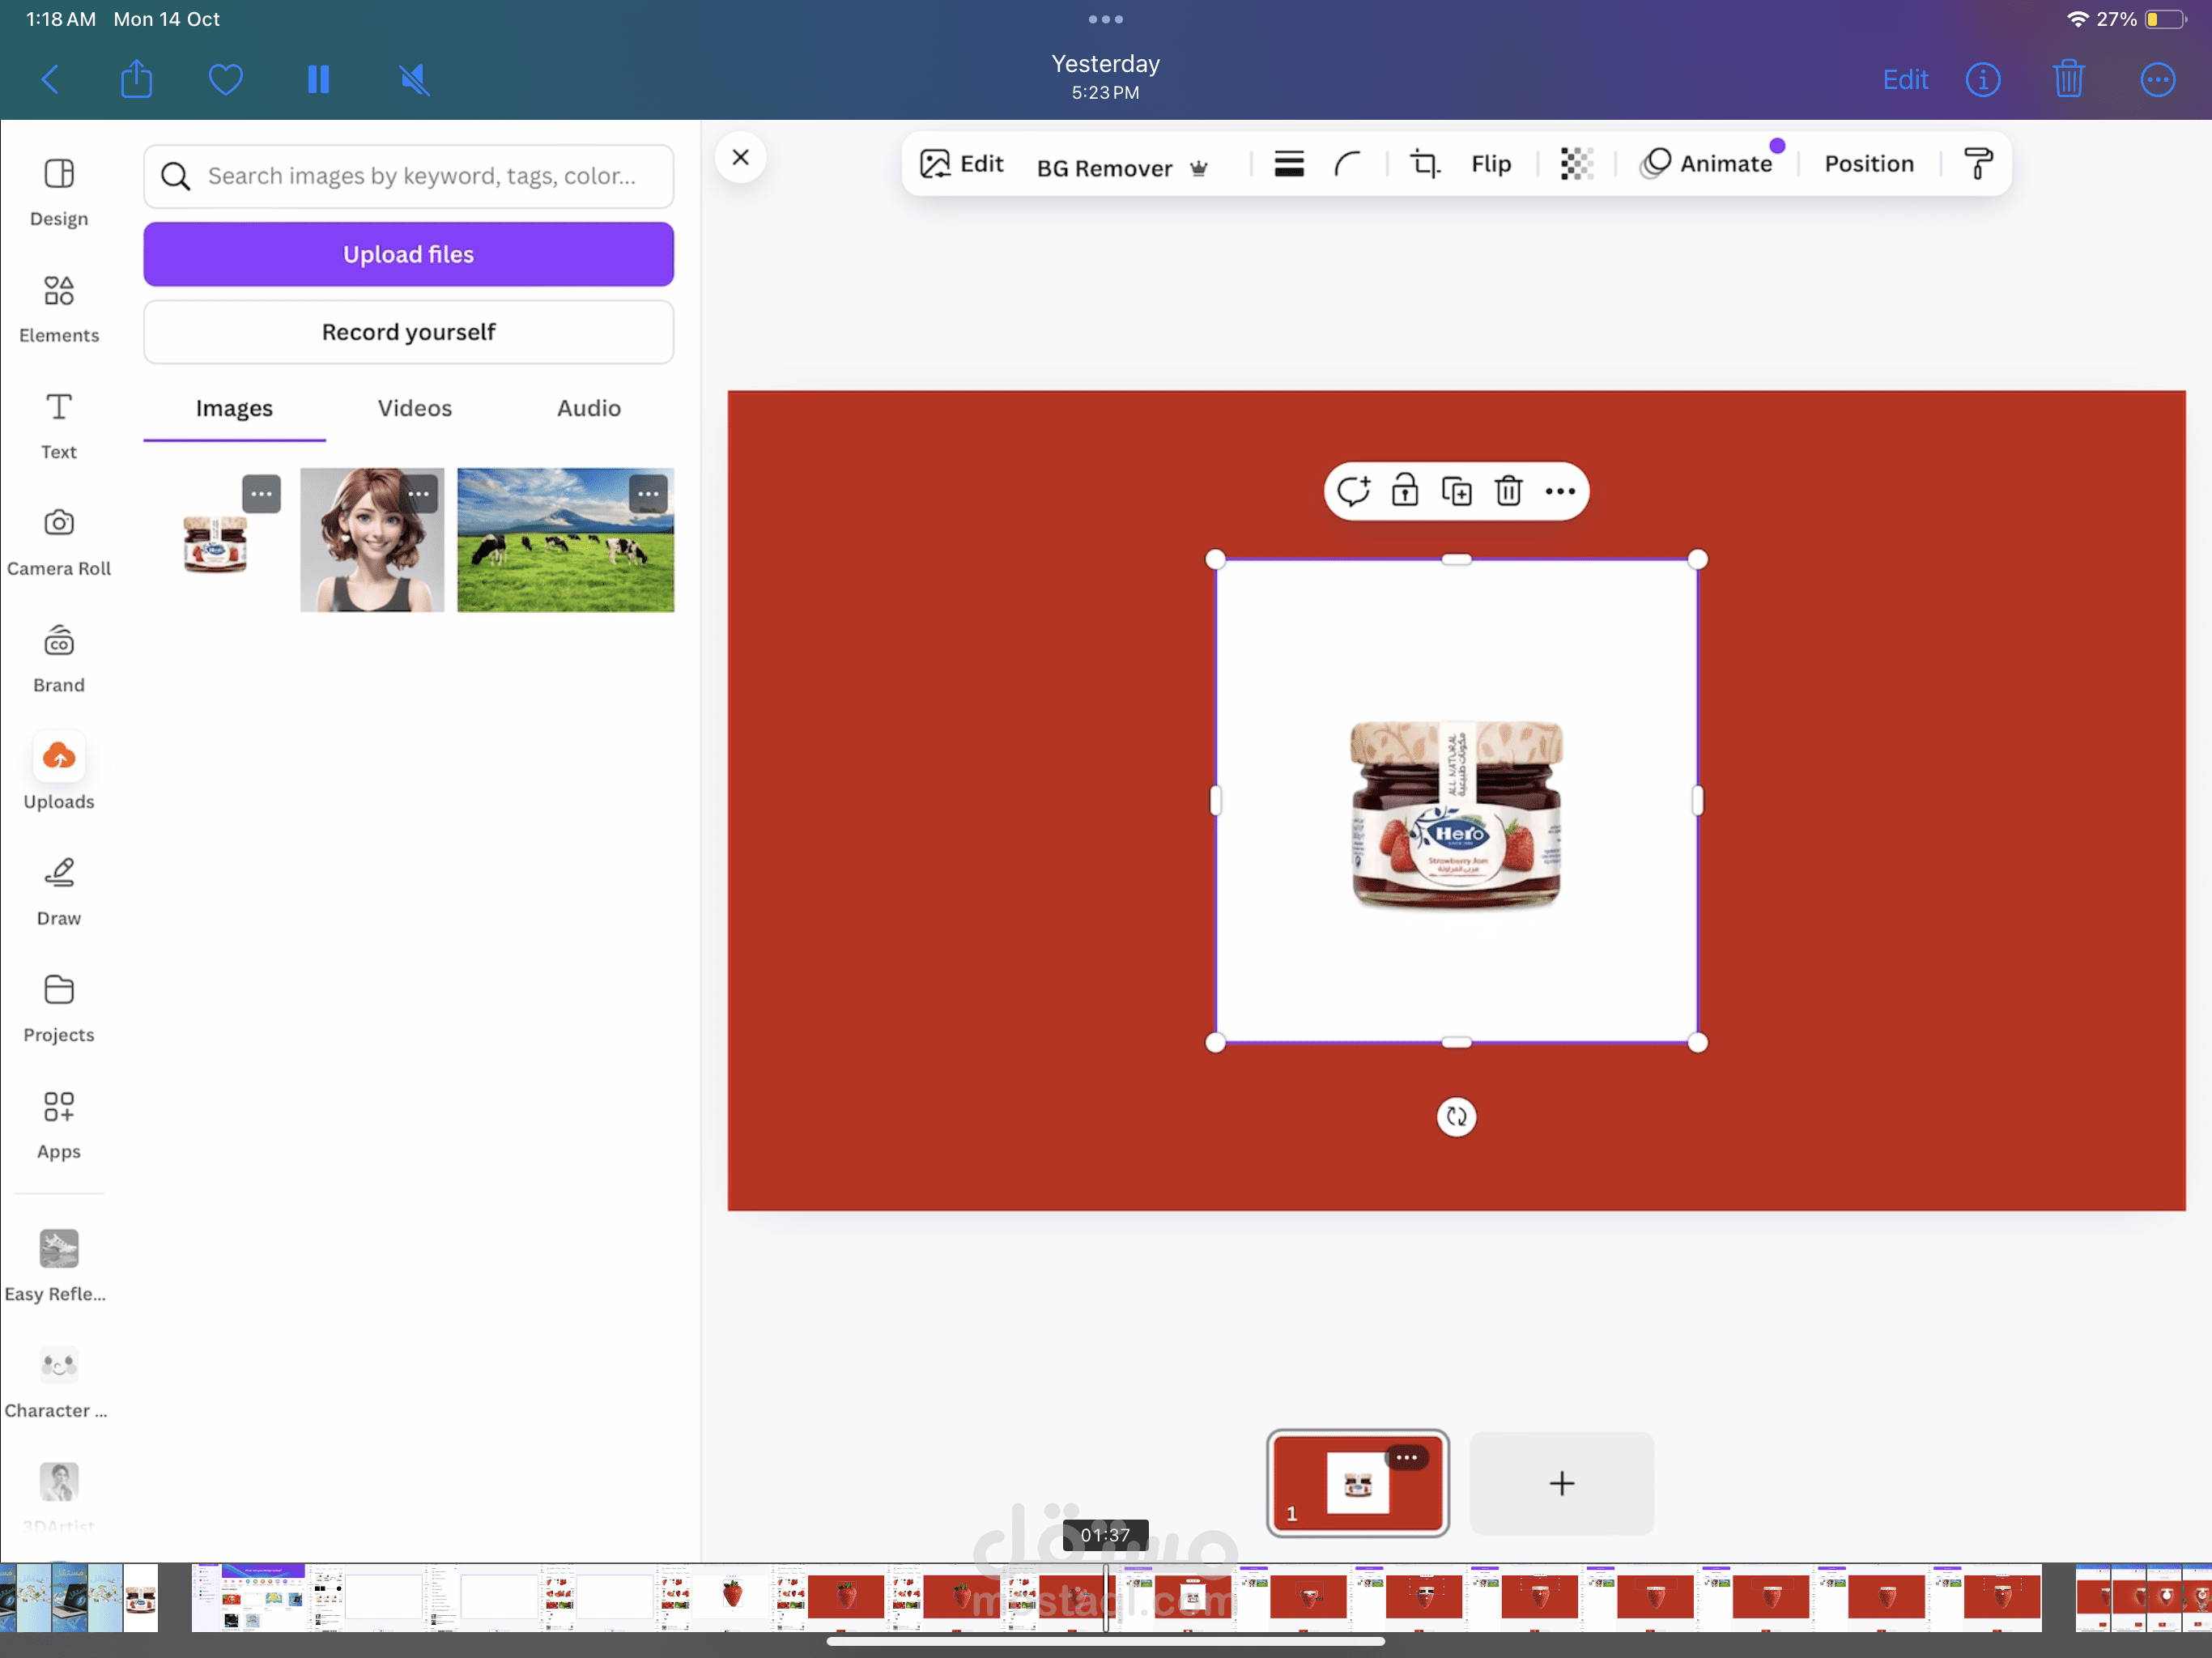Click the Record yourself button
The image size is (2212, 1658).
tap(408, 332)
